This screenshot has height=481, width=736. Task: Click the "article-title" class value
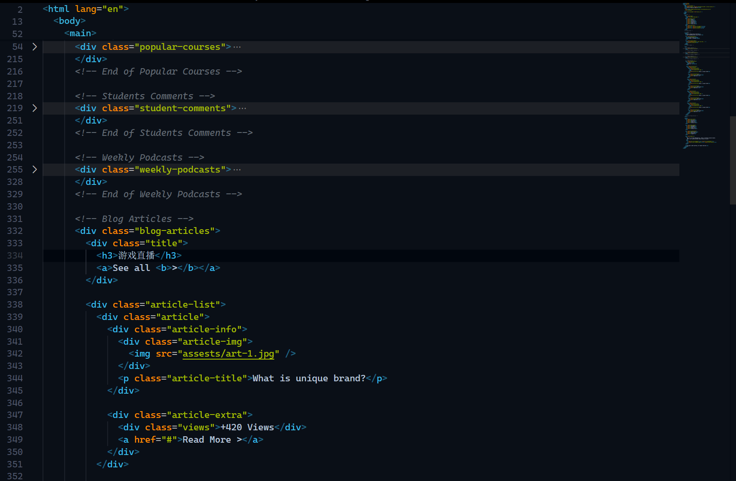(207, 378)
